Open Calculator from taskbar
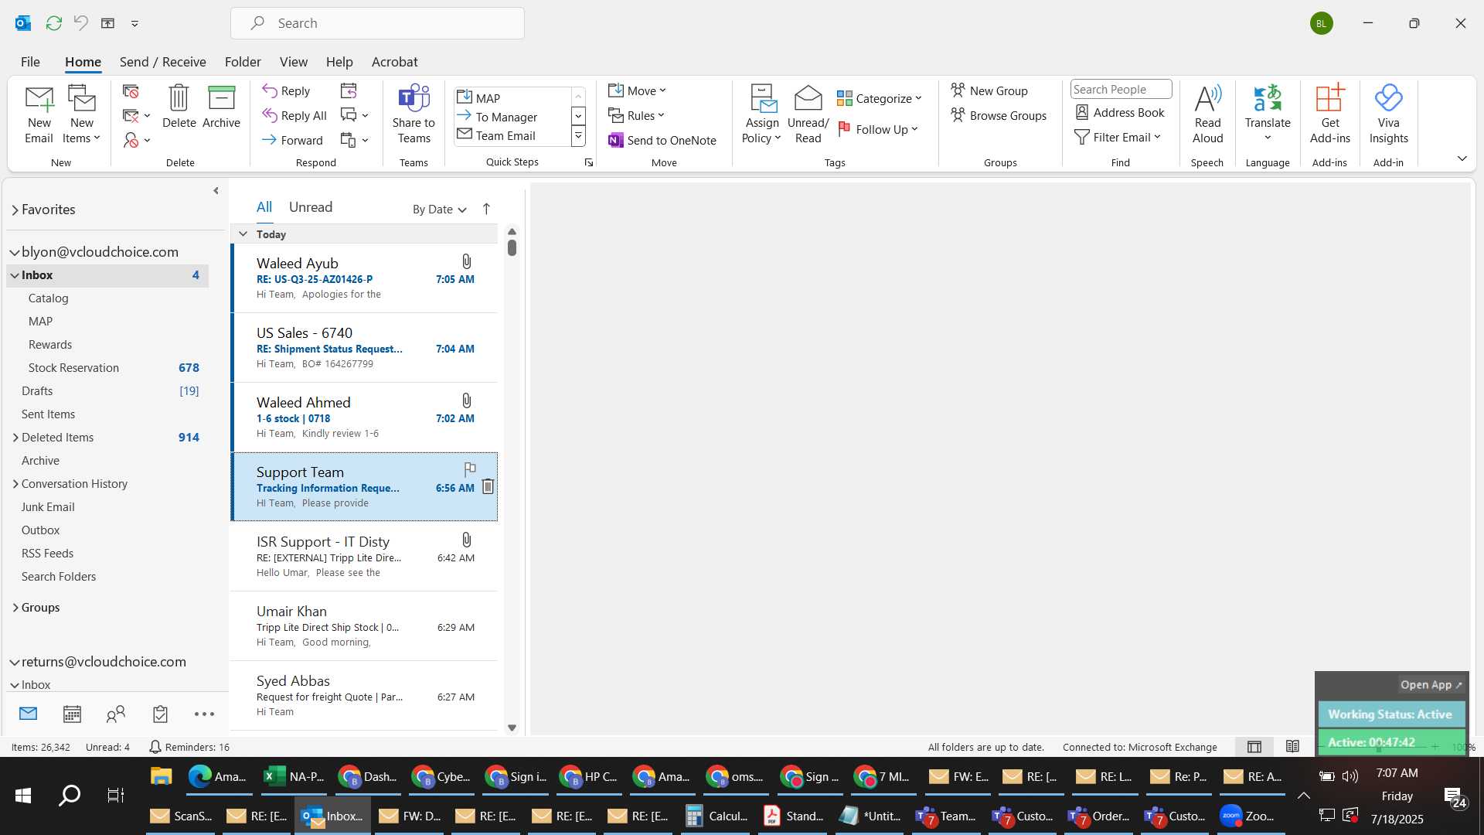This screenshot has height=835, width=1484. pos(717,816)
